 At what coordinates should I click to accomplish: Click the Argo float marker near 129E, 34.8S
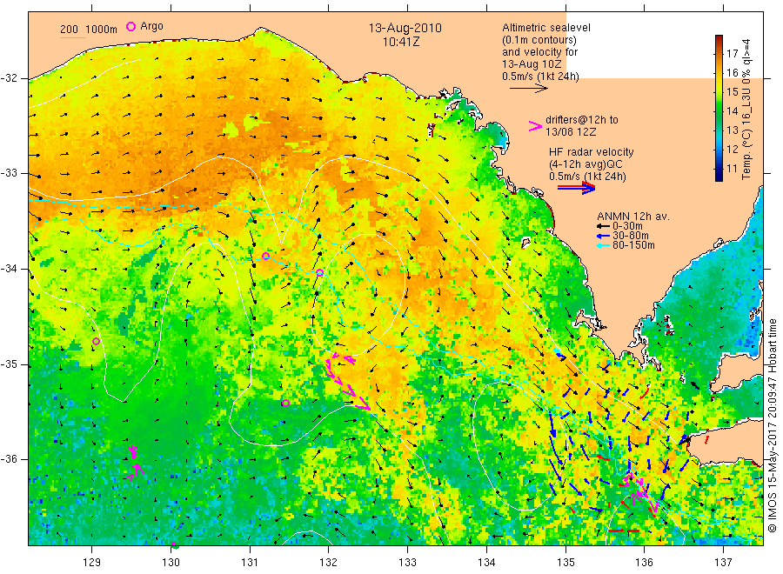(x=97, y=342)
